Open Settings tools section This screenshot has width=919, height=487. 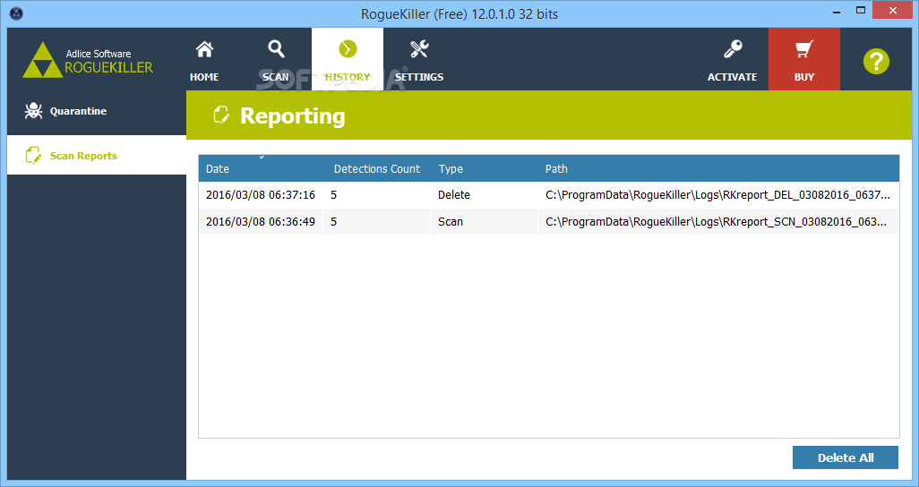(x=419, y=60)
